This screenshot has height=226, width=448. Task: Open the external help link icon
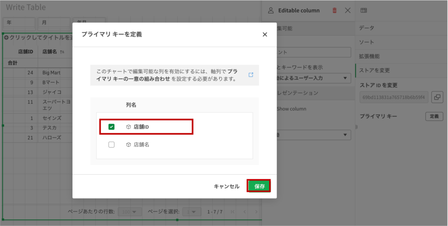(x=251, y=75)
